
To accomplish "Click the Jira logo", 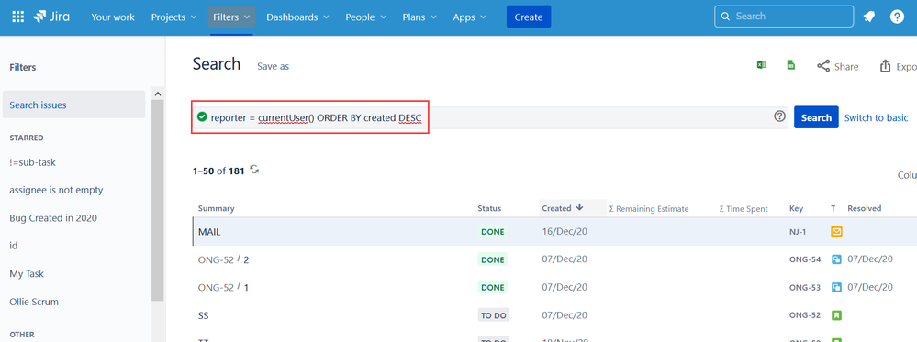I will pyautogui.click(x=51, y=17).
